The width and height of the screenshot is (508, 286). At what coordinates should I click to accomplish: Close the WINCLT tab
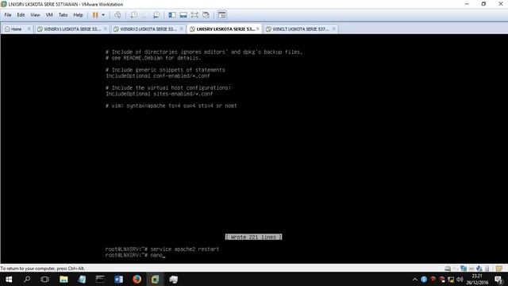click(x=333, y=29)
